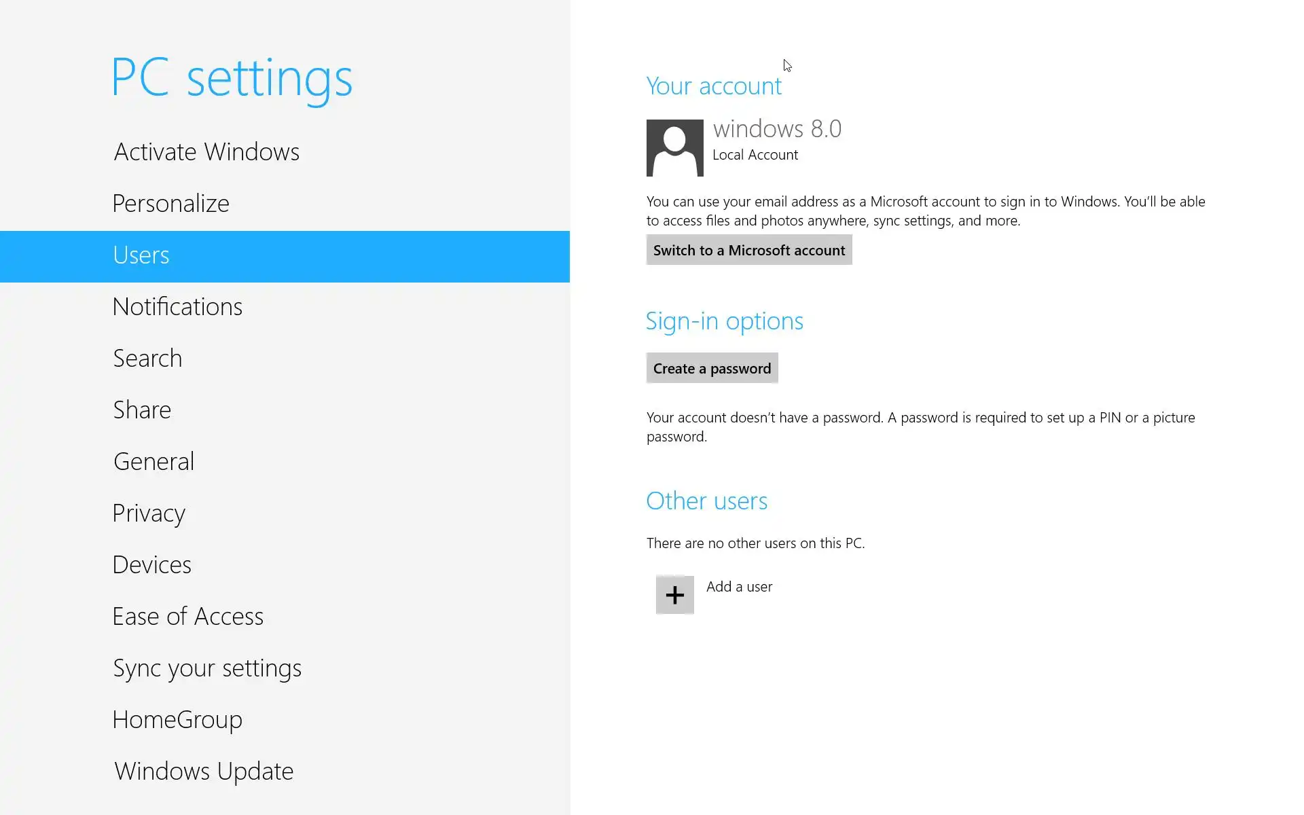Image resolution: width=1304 pixels, height=815 pixels.
Task: Open Ease of Access options
Action: [188, 617]
